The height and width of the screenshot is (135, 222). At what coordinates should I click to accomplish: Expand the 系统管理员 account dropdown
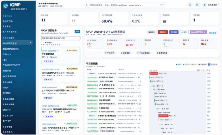coord(214,5)
